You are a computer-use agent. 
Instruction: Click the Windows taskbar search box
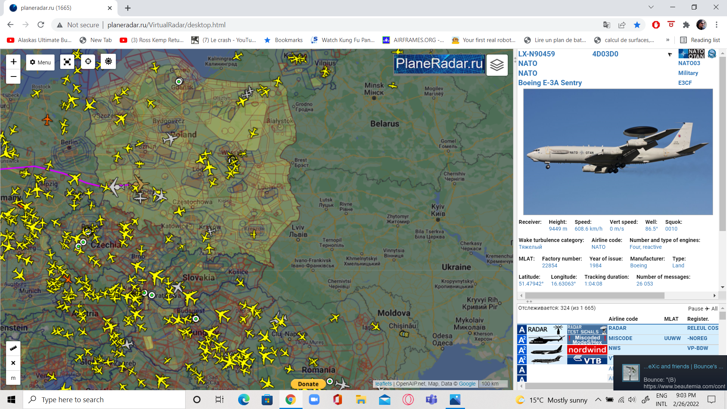[x=105, y=400]
